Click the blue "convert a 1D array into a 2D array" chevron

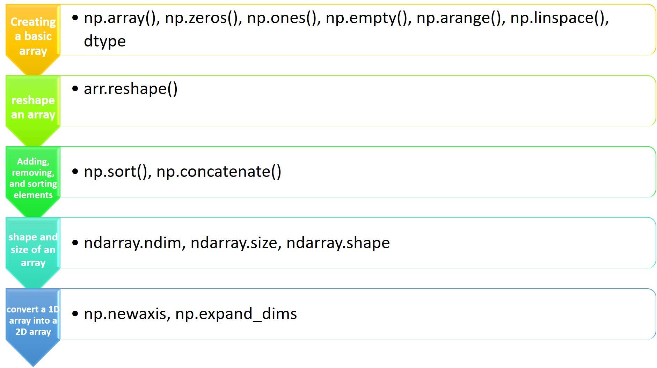pyautogui.click(x=33, y=320)
